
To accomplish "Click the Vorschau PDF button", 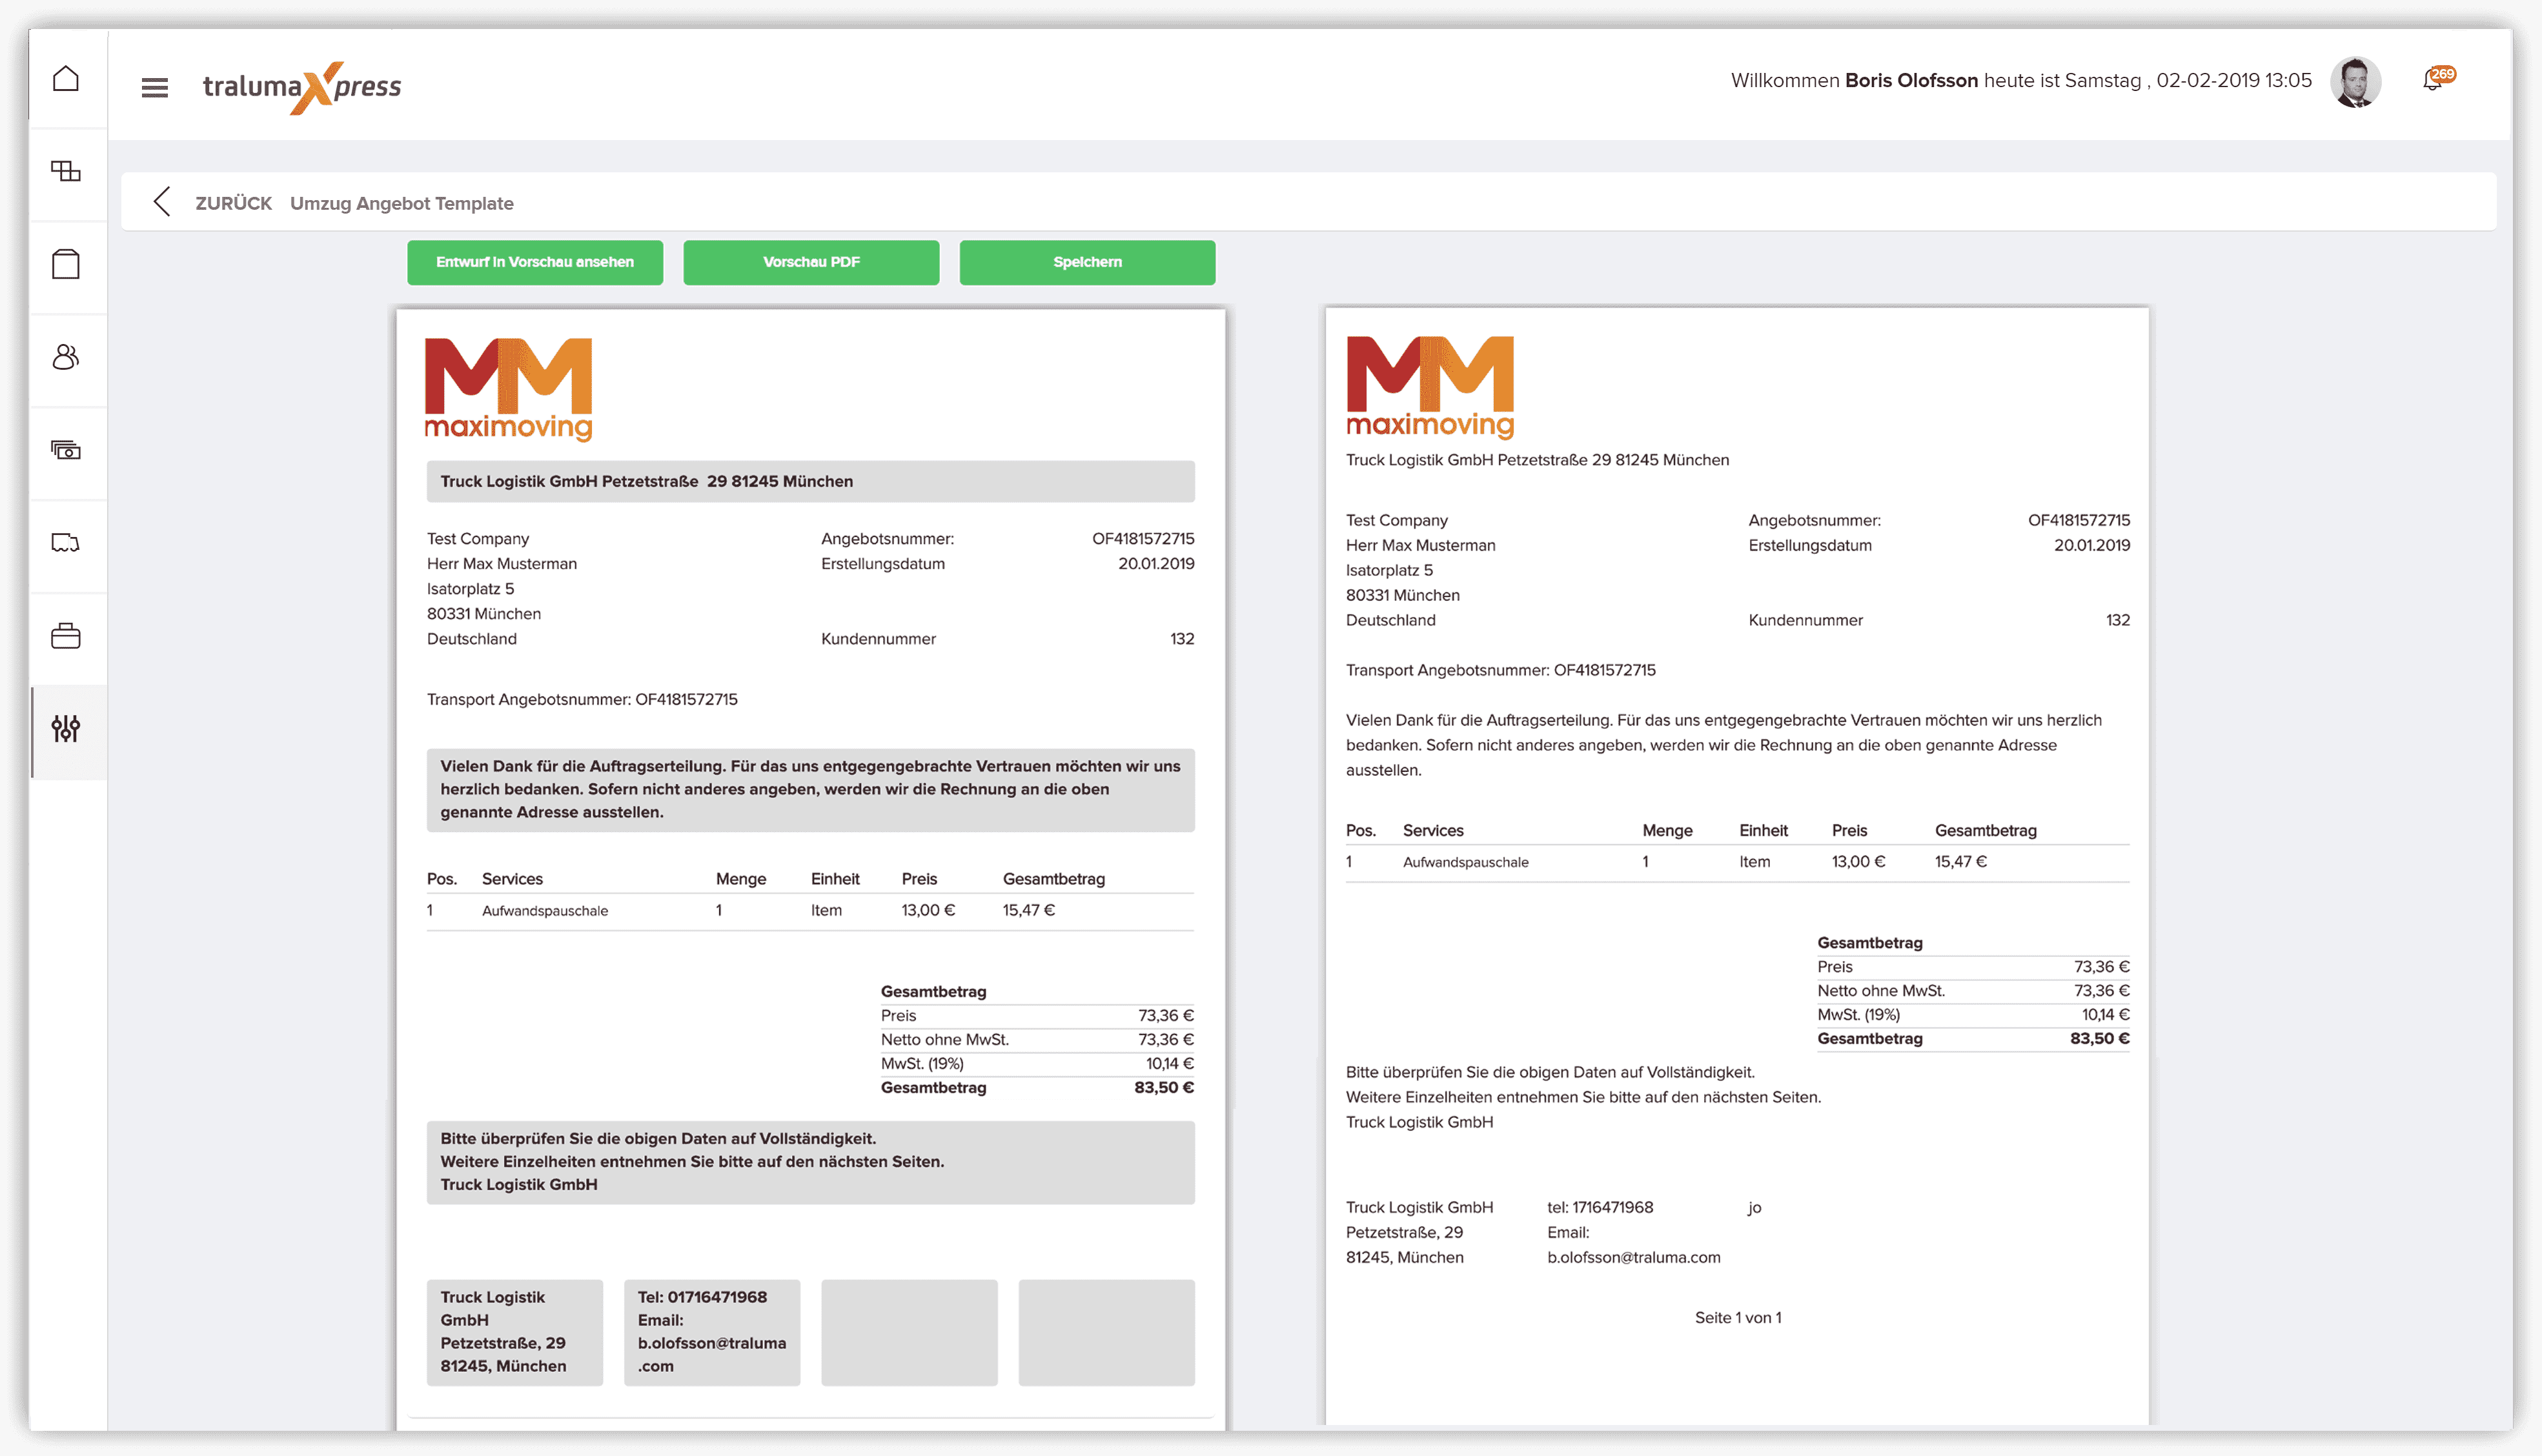I will point(810,262).
